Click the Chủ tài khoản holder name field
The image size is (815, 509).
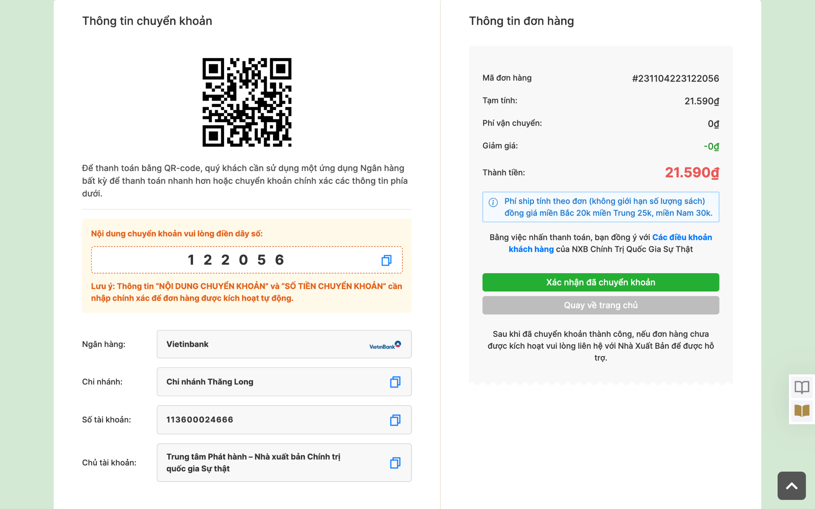284,463
